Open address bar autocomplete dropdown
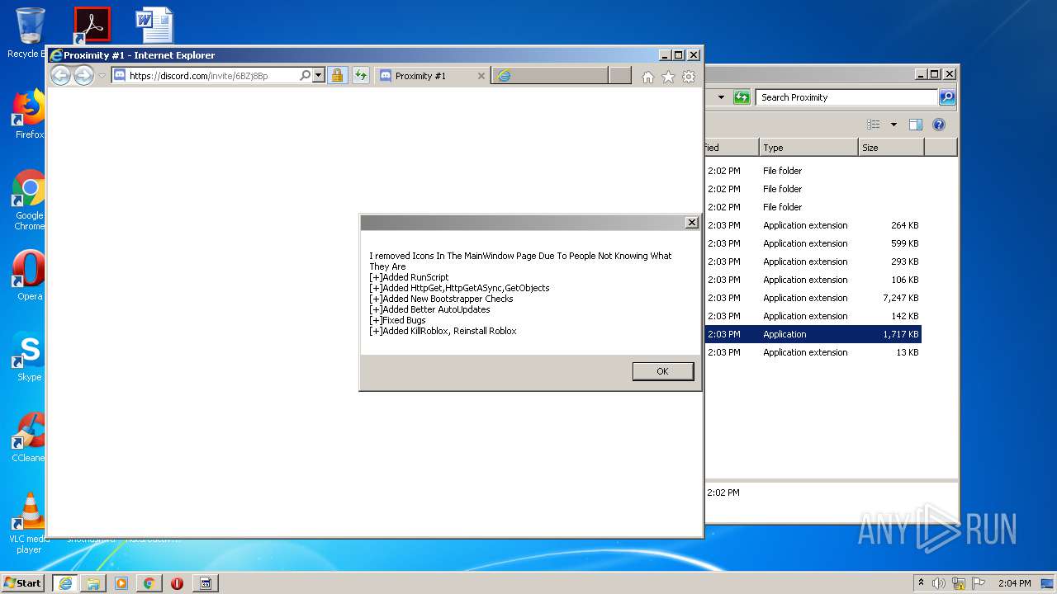The image size is (1057, 594). point(319,76)
